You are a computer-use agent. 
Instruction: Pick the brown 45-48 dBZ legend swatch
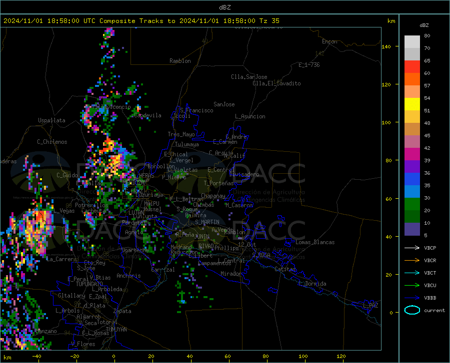pos(412,129)
